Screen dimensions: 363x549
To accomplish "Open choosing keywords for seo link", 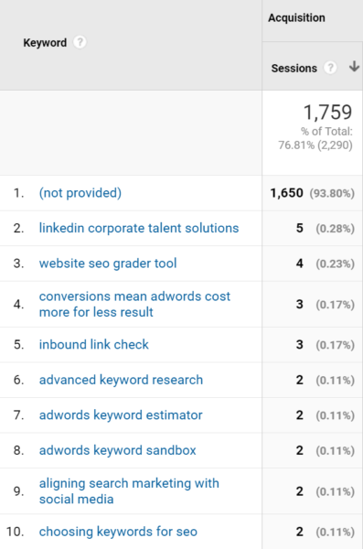I will (x=118, y=532).
